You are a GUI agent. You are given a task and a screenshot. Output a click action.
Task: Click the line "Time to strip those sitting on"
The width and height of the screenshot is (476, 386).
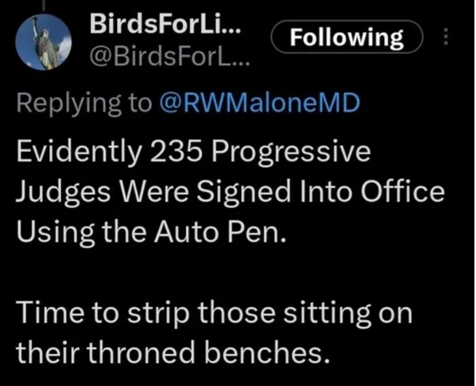[x=214, y=313]
